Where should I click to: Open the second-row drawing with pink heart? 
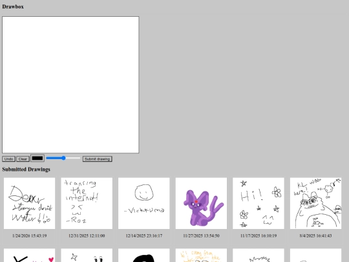coord(29,256)
